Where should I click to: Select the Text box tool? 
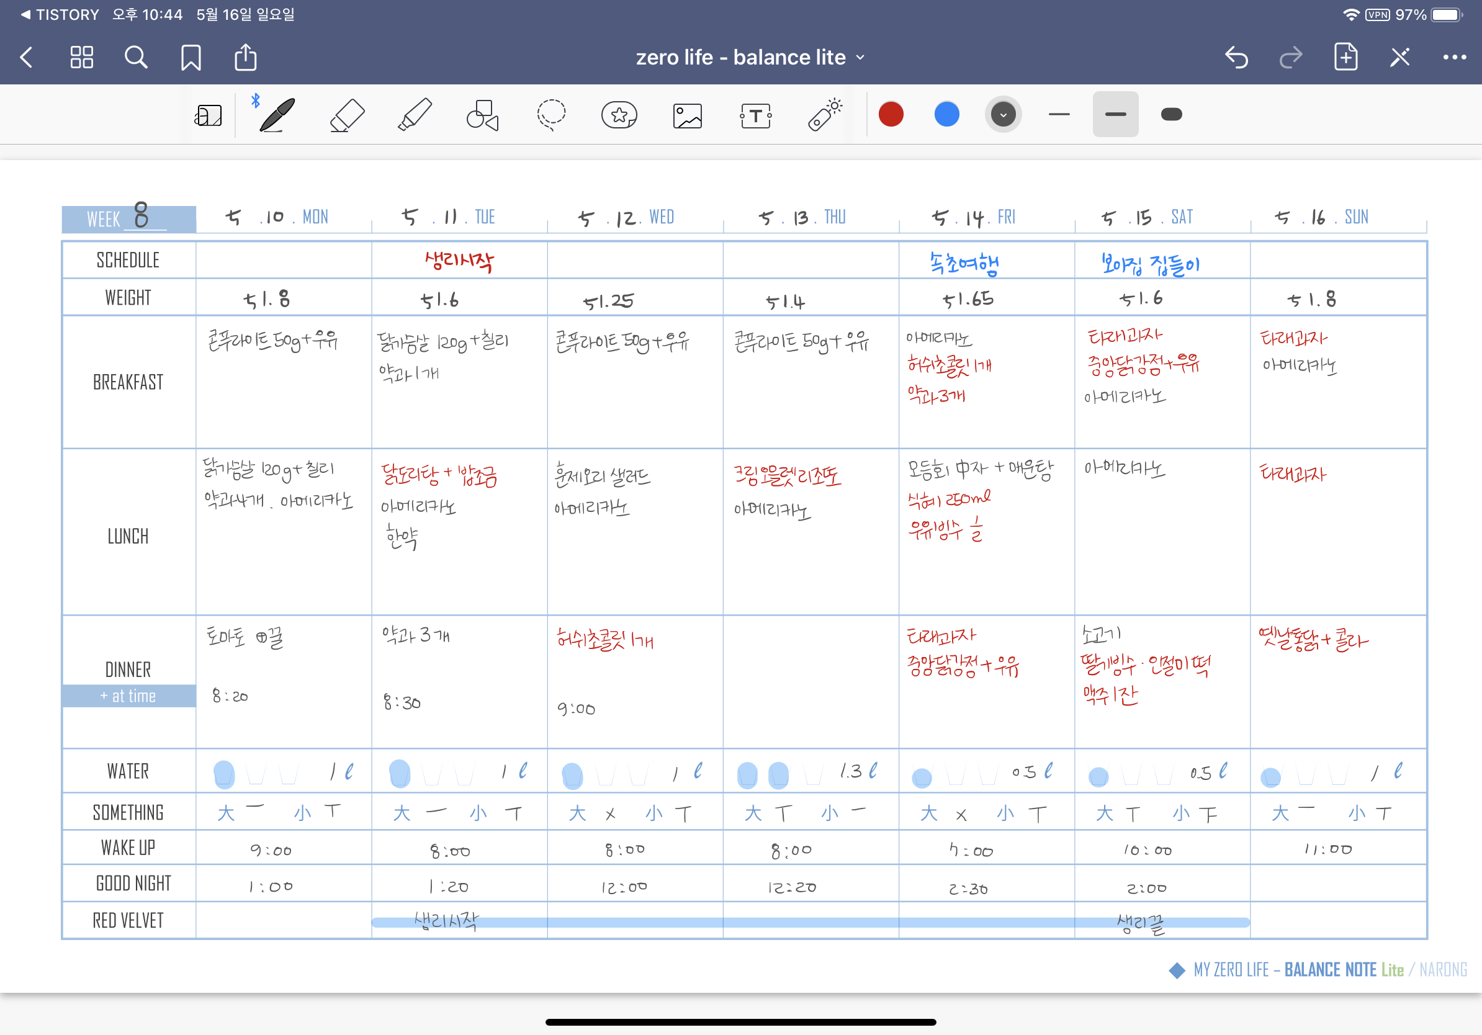755,116
